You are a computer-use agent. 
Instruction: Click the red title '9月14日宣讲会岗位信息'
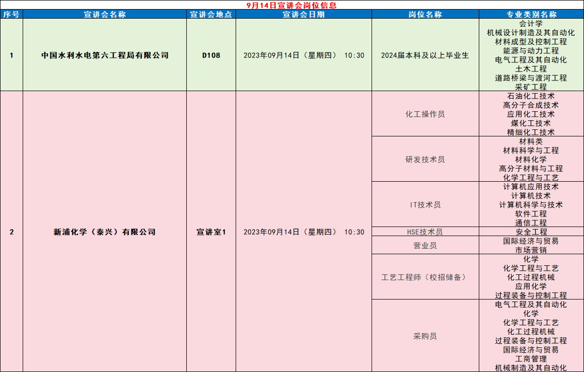click(292, 5)
